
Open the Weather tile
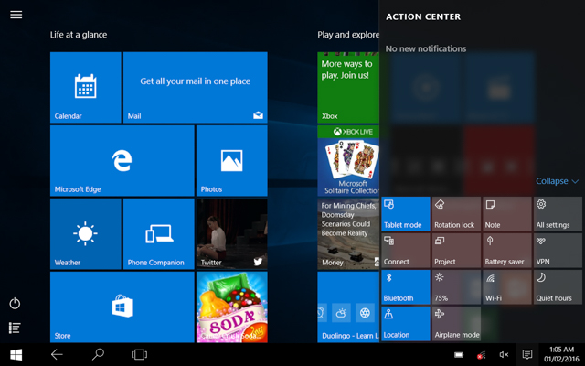[x=86, y=234]
